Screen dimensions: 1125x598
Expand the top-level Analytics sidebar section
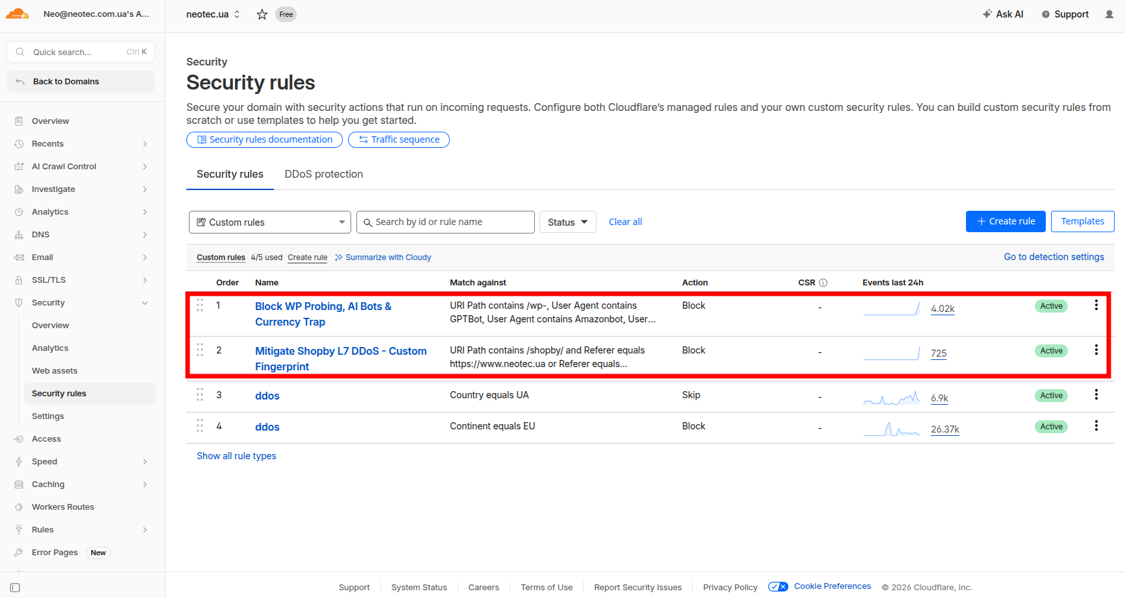coord(145,212)
